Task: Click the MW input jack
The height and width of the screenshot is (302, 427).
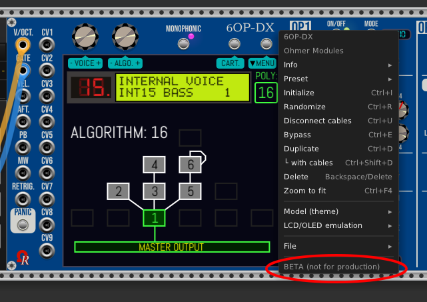Action: (23, 173)
